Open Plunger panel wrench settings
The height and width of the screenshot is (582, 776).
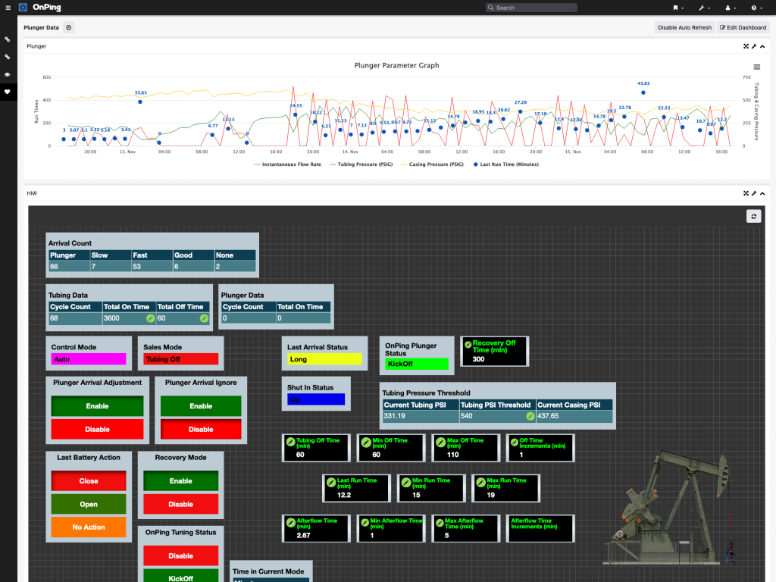point(754,46)
